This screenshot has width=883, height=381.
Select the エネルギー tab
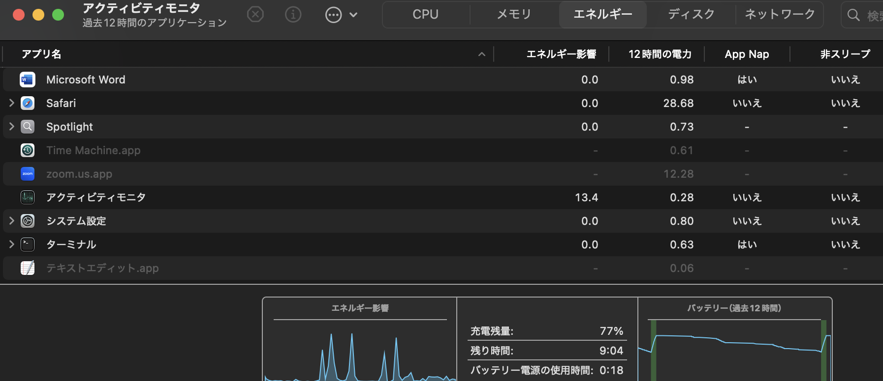pos(603,15)
